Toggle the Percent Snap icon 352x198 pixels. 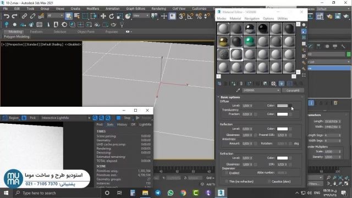click(x=199, y=16)
